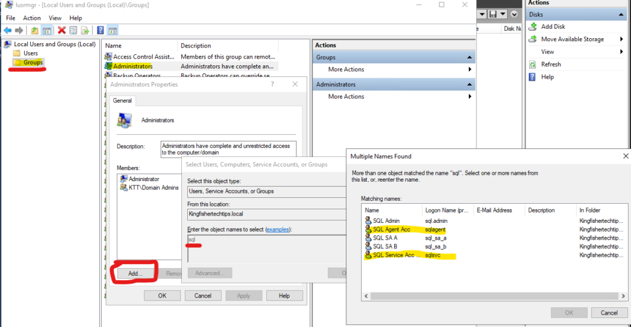Open Properties from the lusrmgr toolbar icon
This screenshot has height=327, width=631.
[x=73, y=30]
